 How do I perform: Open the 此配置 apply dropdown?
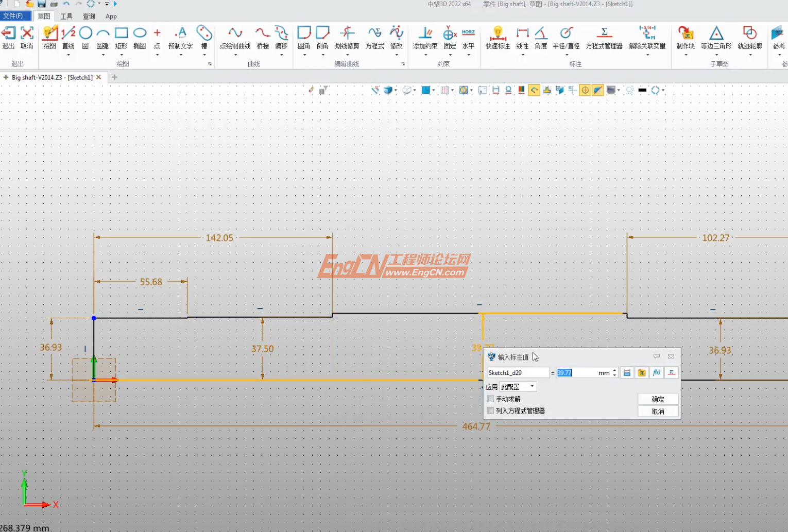(x=531, y=386)
